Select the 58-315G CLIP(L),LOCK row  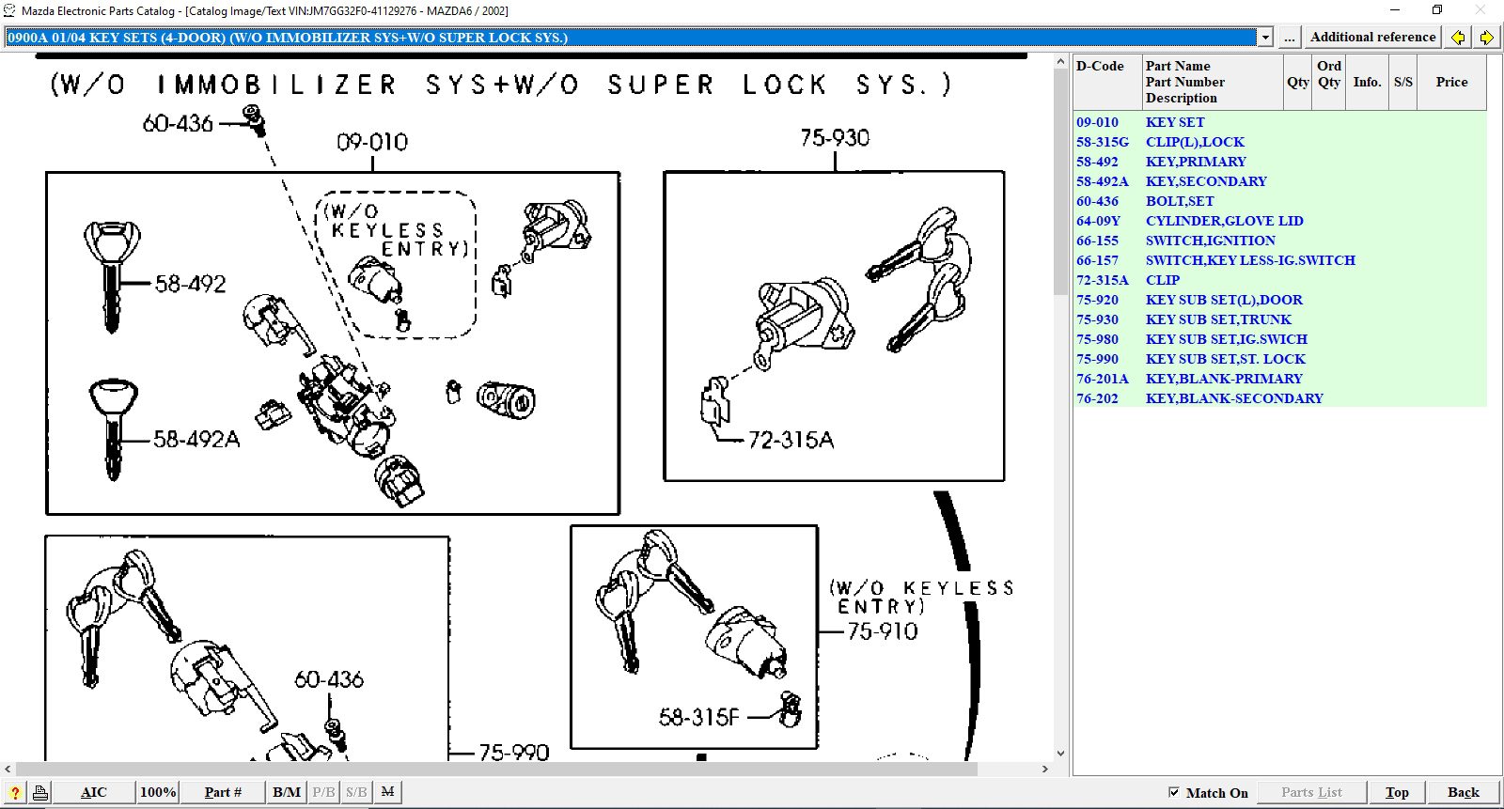click(x=1280, y=142)
